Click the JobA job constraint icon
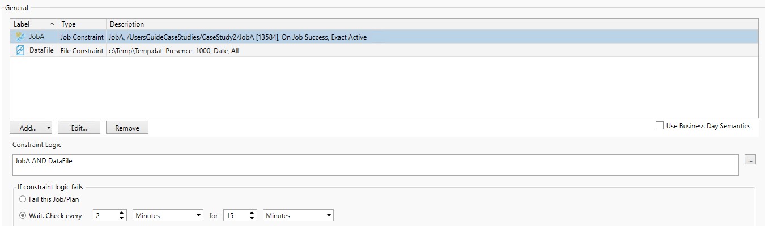The image size is (765, 226). click(x=20, y=37)
